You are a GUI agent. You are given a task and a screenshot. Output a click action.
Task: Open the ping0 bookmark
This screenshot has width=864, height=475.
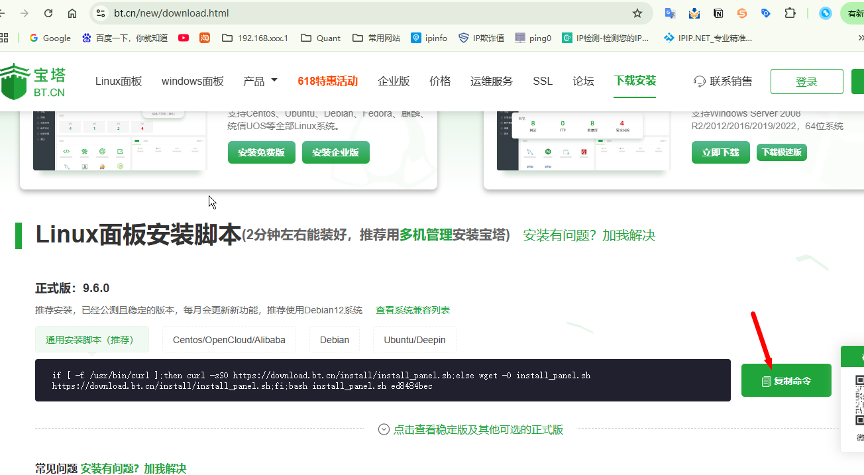(533, 38)
